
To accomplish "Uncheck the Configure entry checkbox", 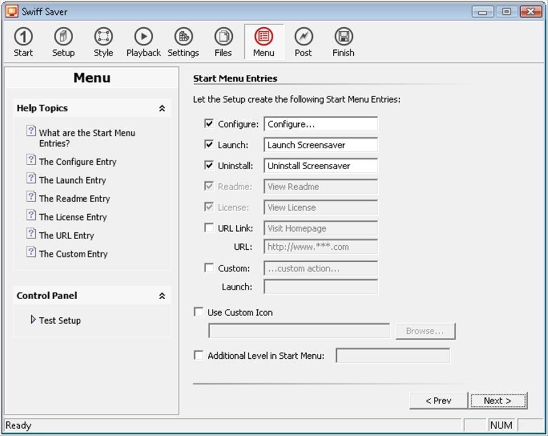I will [x=209, y=124].
